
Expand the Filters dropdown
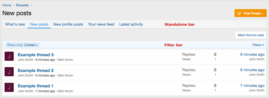point(258,45)
